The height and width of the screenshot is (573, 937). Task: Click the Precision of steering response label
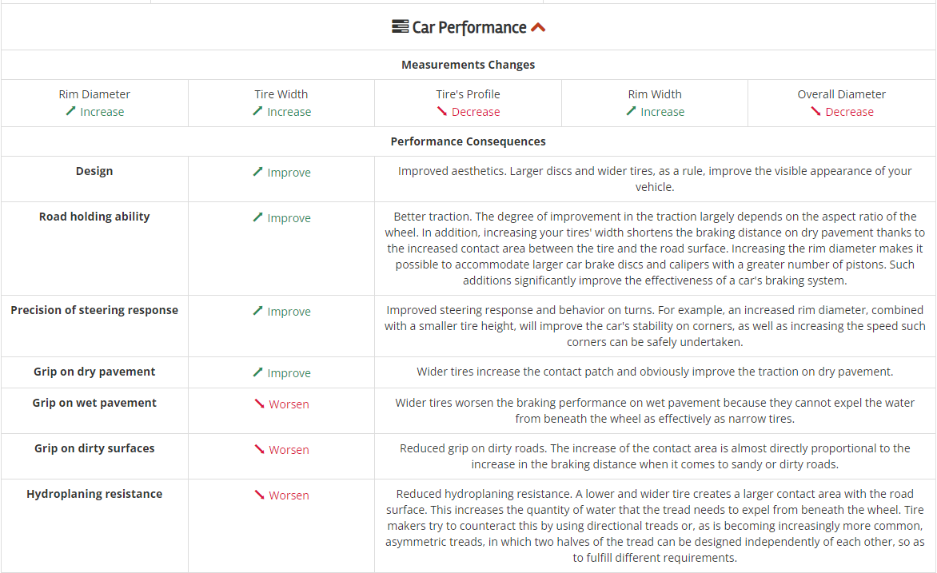click(x=94, y=310)
